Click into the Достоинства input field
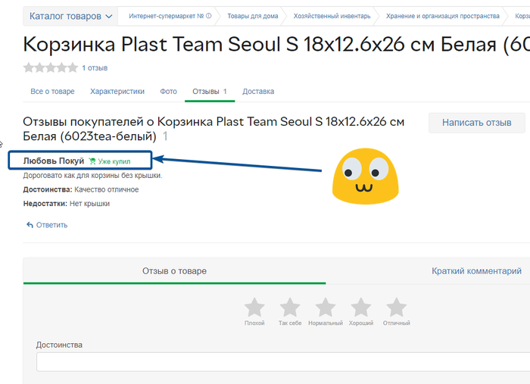Screen dimensions: 530x384 pyautogui.click(x=280, y=363)
